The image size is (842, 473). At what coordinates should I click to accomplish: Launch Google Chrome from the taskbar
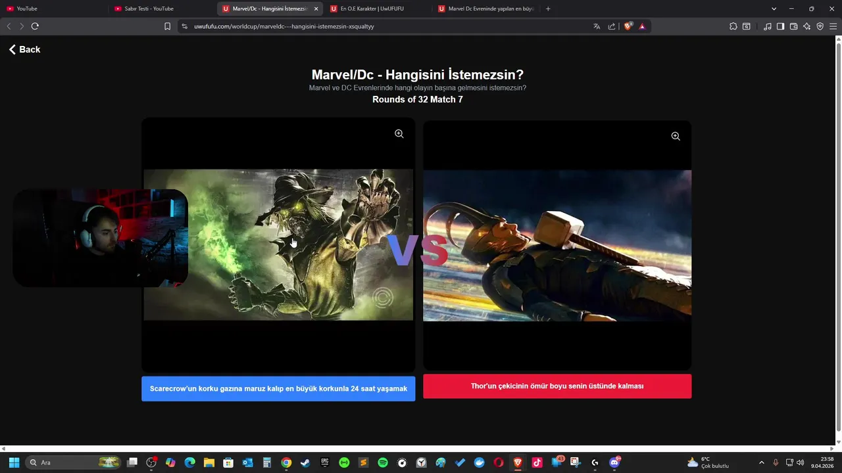(x=286, y=462)
